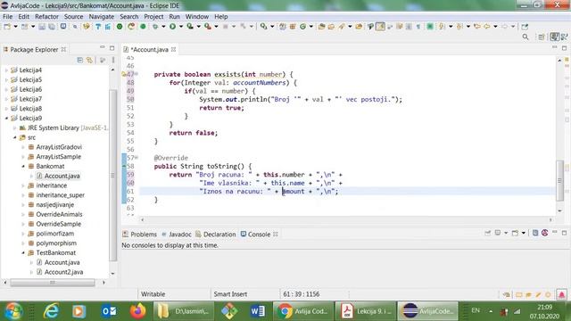The image size is (571, 321).
Task: Open Package Explorer view menu icon
Action: 113,60
